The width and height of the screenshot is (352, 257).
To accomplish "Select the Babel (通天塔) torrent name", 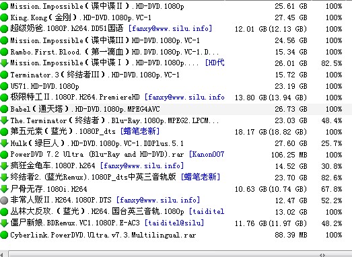I will point(85,109).
